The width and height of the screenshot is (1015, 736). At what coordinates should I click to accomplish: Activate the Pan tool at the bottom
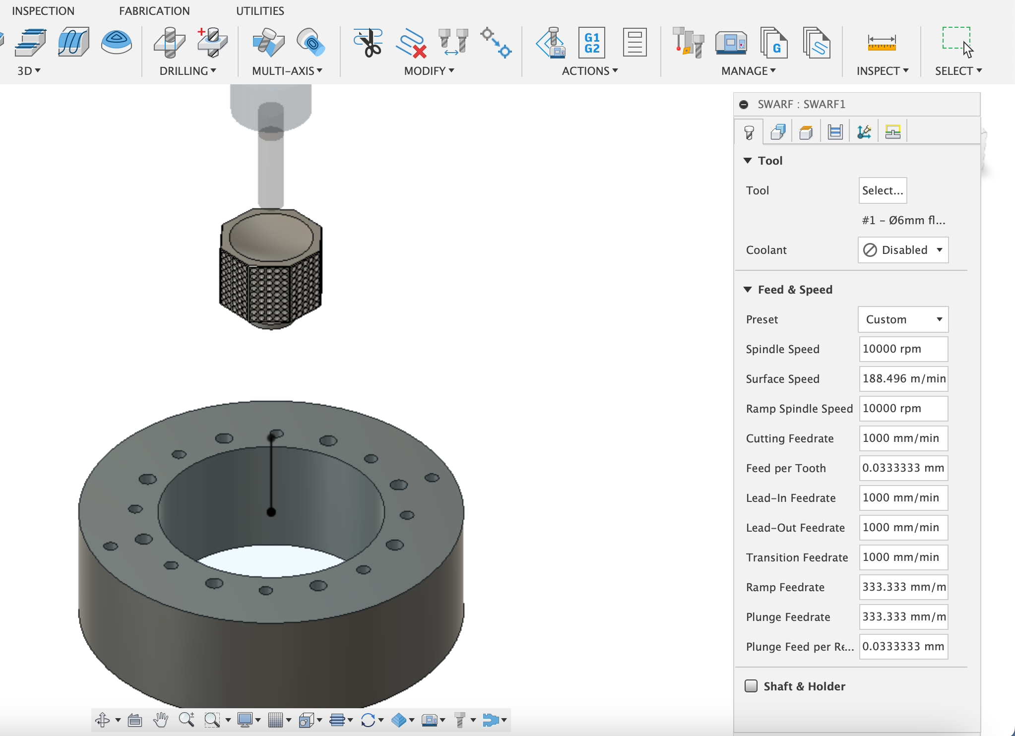click(161, 720)
